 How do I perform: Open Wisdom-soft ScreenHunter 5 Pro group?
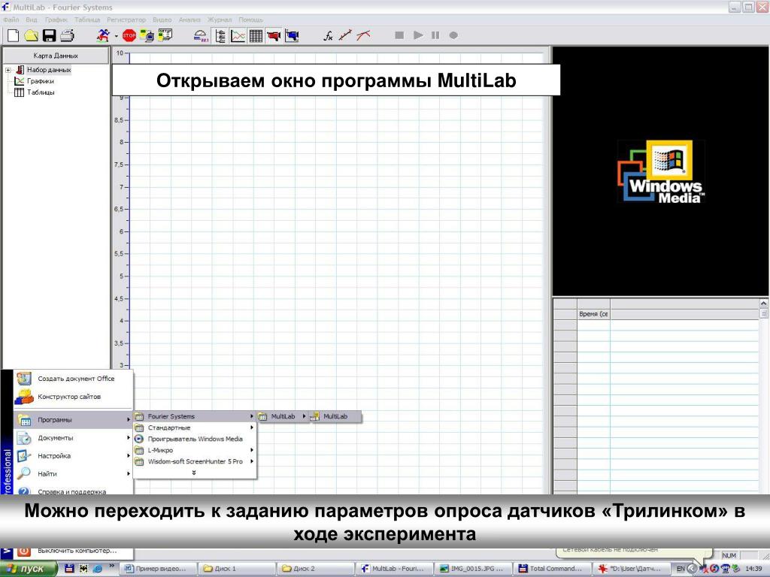pos(195,462)
